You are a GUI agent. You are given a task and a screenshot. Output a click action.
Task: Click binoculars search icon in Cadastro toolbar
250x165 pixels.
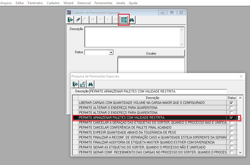click(132, 20)
